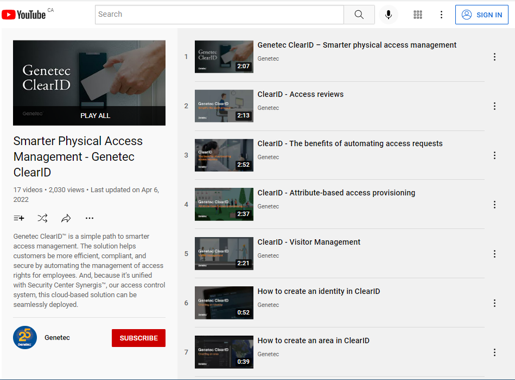Open options for automating access requests video

coord(494,155)
